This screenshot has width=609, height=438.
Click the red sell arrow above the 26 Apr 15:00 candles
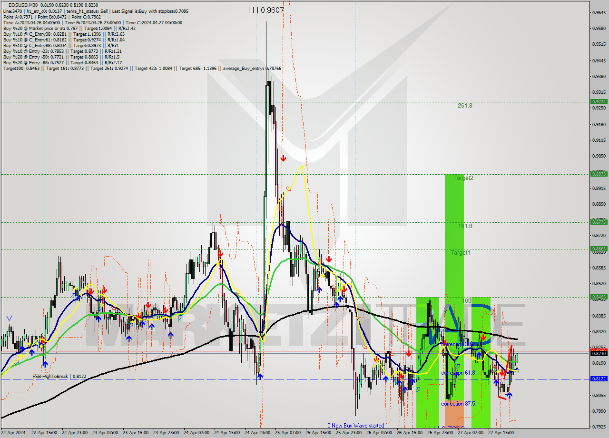pyautogui.click(x=408, y=353)
